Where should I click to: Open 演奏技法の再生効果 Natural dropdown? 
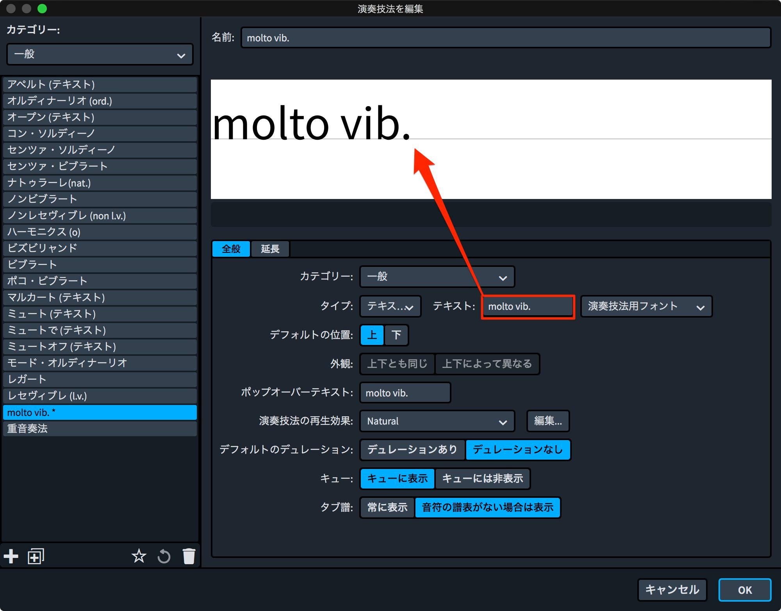(x=437, y=421)
